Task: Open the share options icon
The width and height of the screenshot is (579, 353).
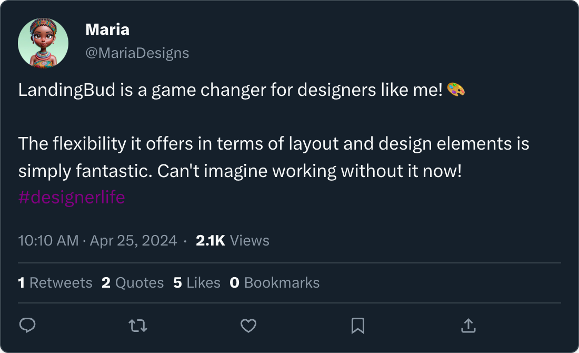Action: (x=468, y=326)
